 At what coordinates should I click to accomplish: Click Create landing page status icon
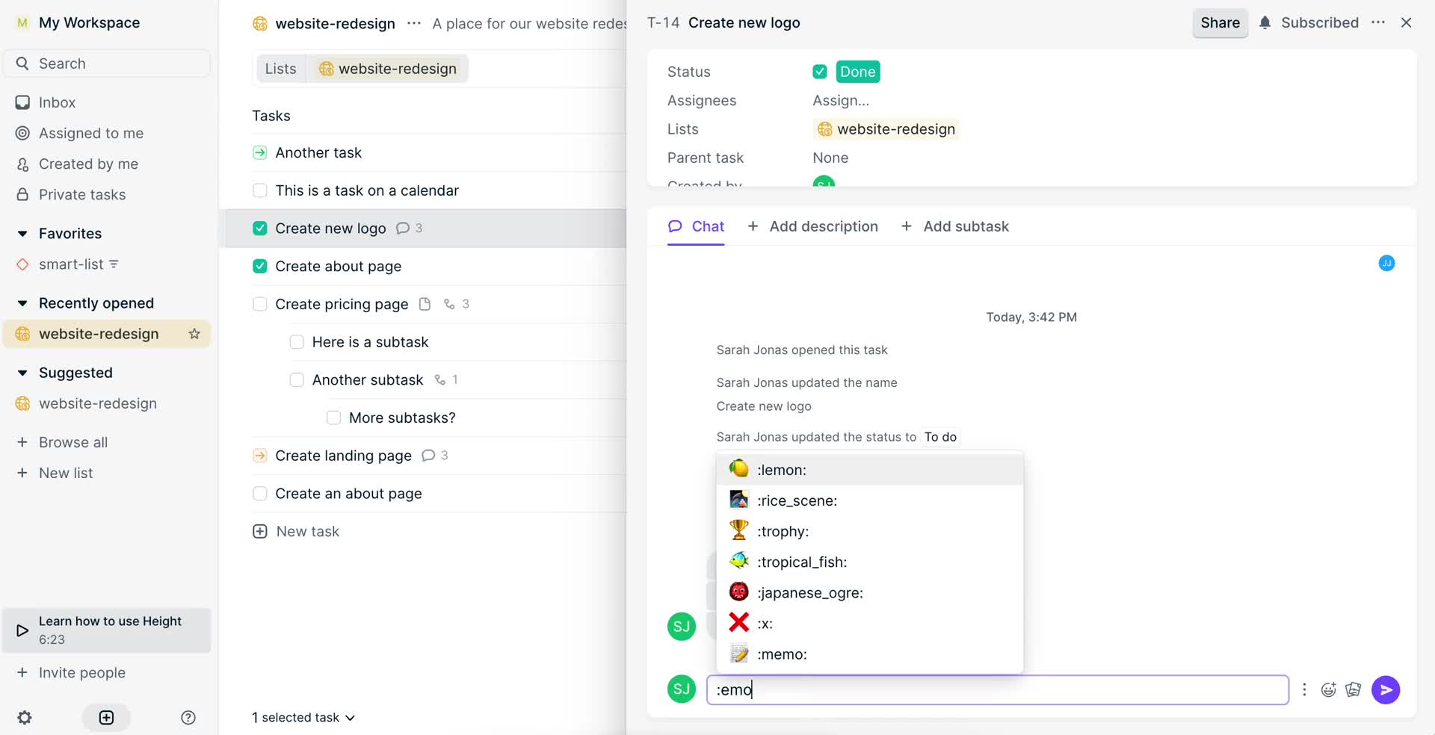pyautogui.click(x=259, y=456)
